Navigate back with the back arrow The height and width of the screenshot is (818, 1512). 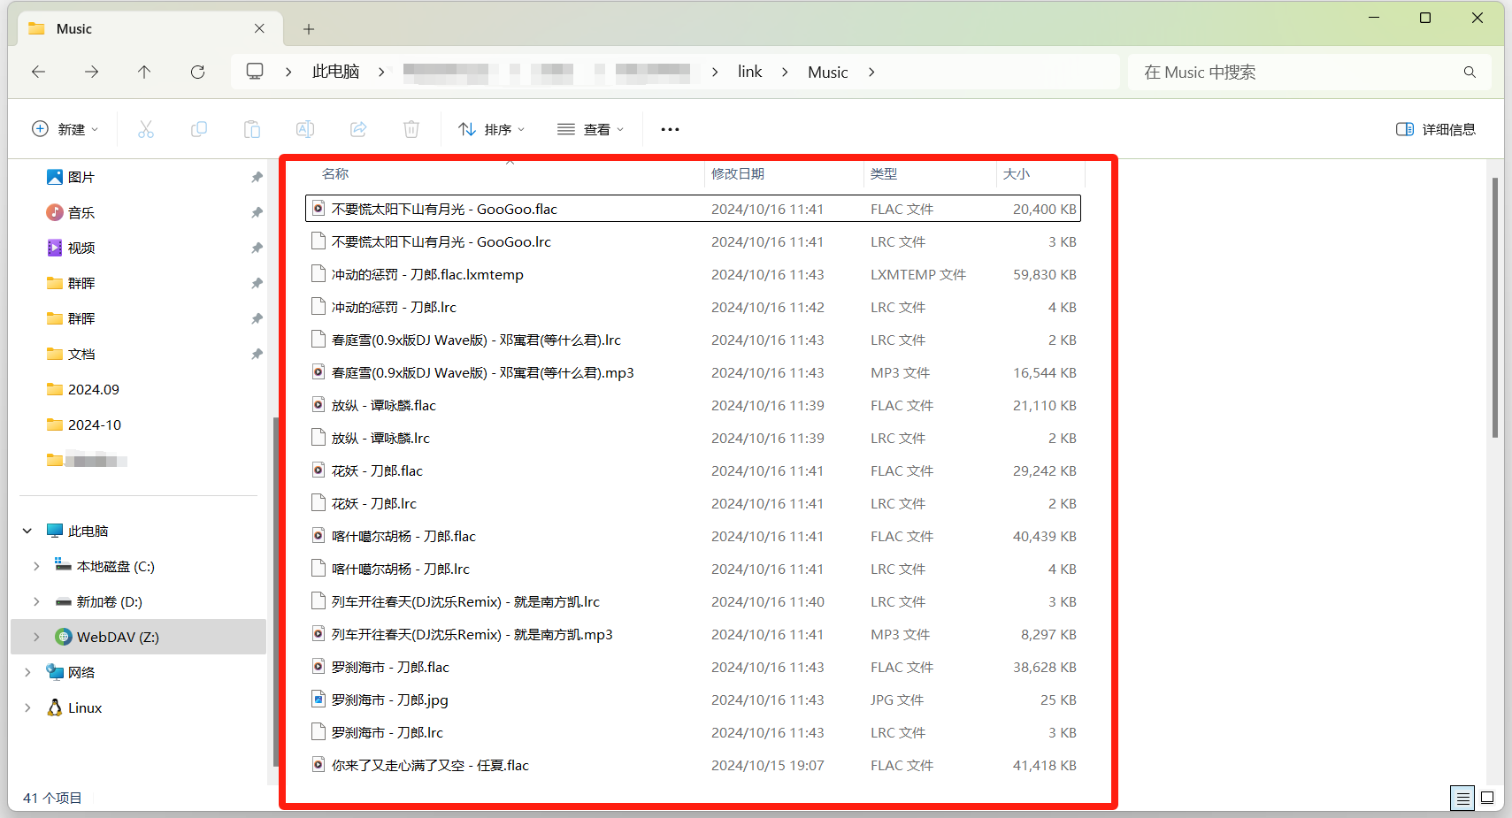pyautogui.click(x=38, y=72)
